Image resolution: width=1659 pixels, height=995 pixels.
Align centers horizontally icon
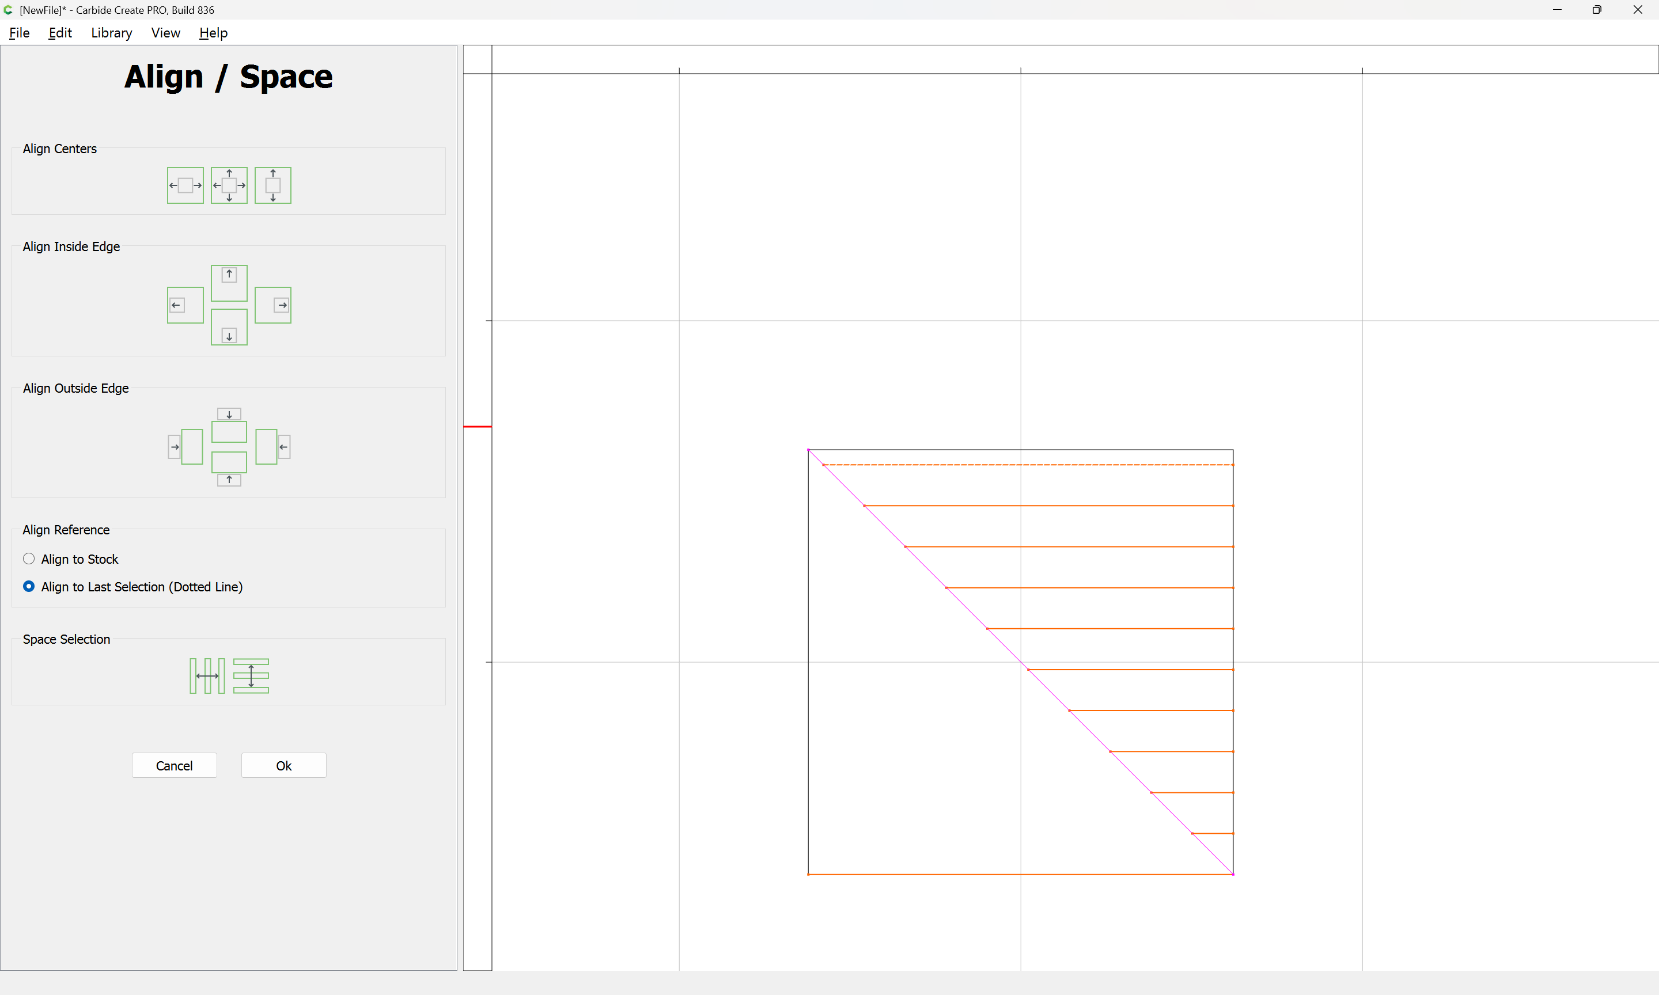pos(185,185)
